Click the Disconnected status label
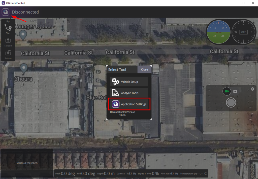 [x=25, y=12]
